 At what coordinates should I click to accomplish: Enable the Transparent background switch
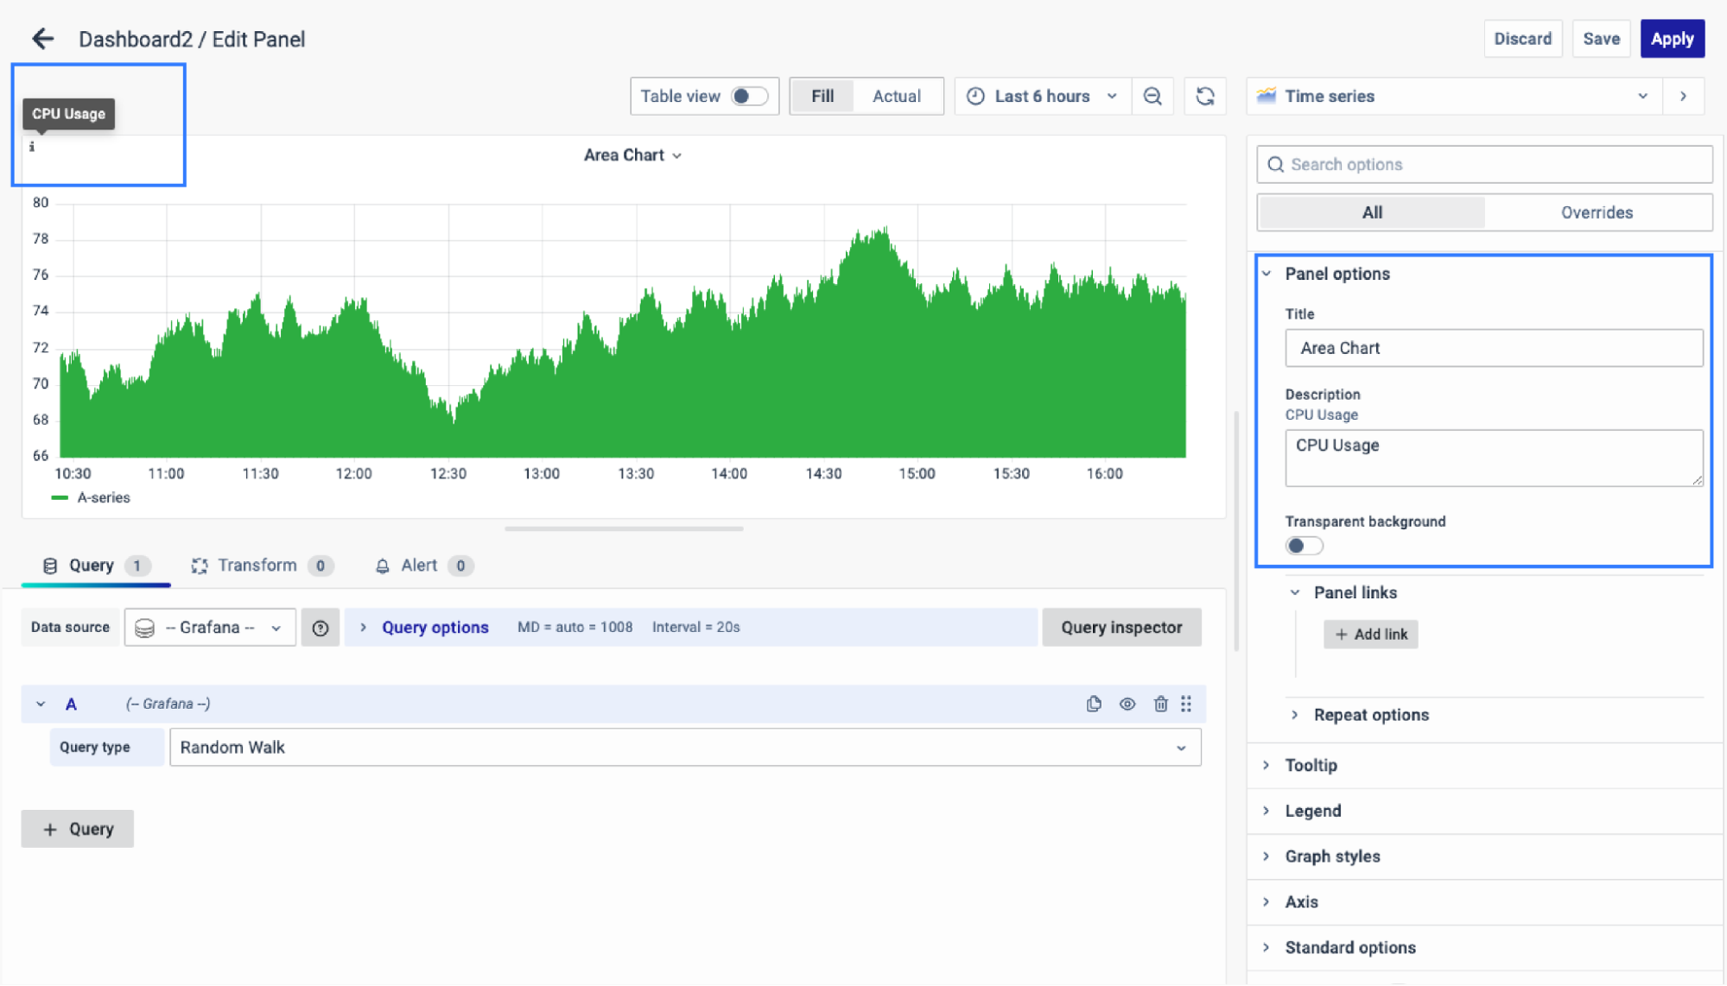click(1303, 546)
